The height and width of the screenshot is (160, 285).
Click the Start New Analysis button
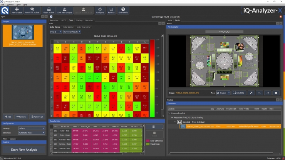24,150
